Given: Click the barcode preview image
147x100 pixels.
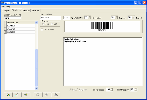Looking at the screenshot, I should coord(102,26).
